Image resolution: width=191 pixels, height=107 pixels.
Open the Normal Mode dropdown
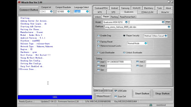146,43
